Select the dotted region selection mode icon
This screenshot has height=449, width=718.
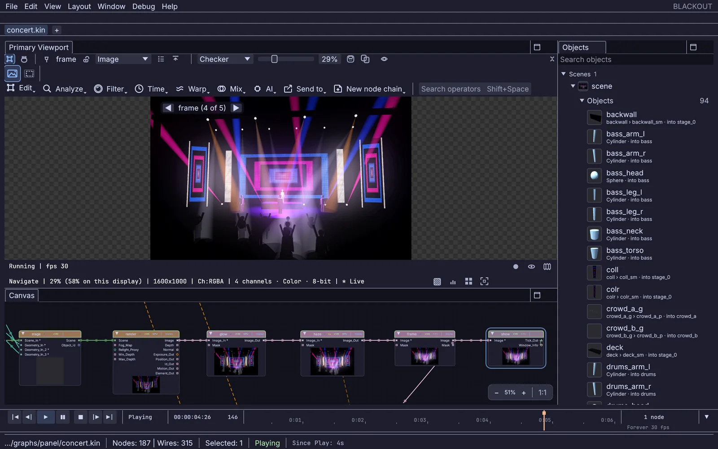pos(30,73)
